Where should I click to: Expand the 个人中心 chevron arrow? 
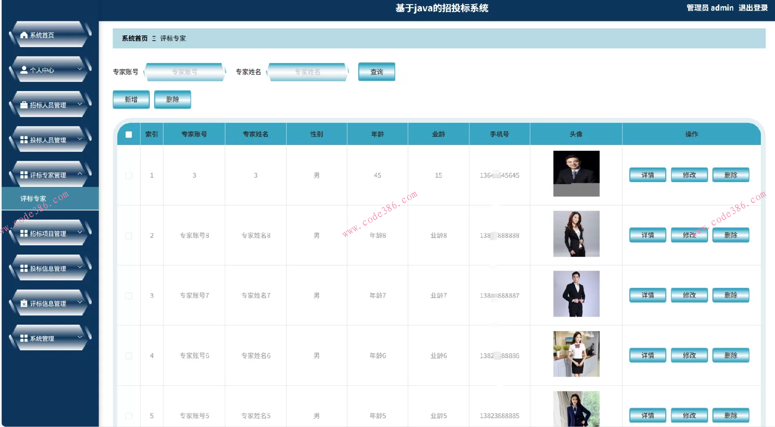click(80, 69)
